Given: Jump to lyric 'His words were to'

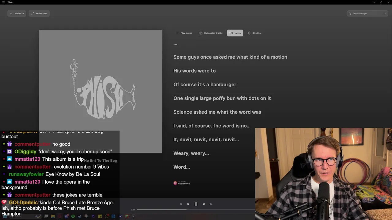Looking at the screenshot, I should point(194,71).
